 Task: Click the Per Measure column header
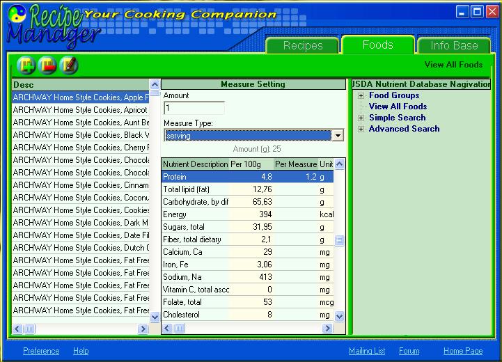point(296,164)
